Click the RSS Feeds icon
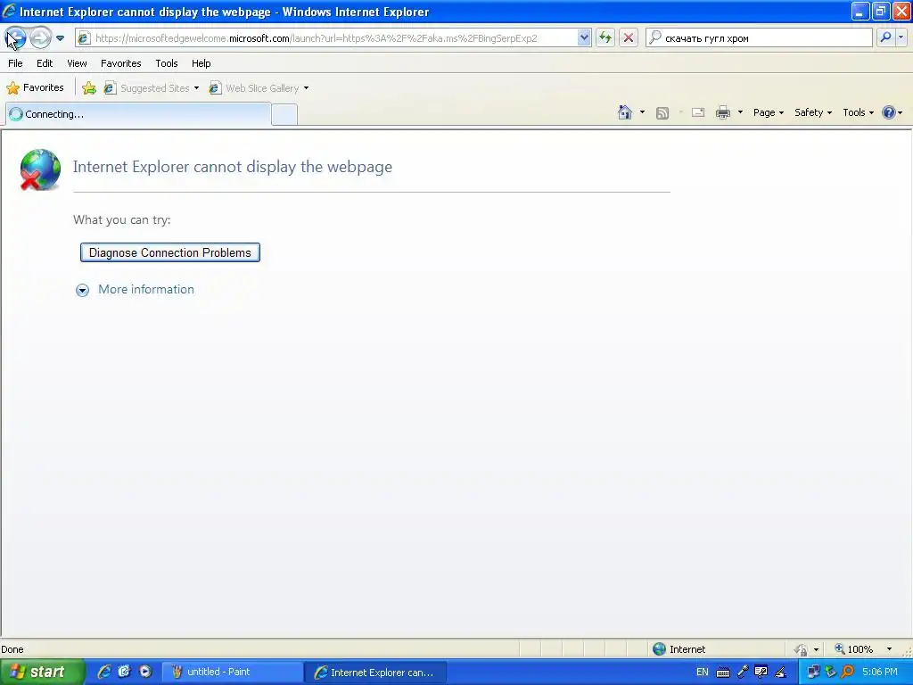913x685 pixels. (x=662, y=113)
